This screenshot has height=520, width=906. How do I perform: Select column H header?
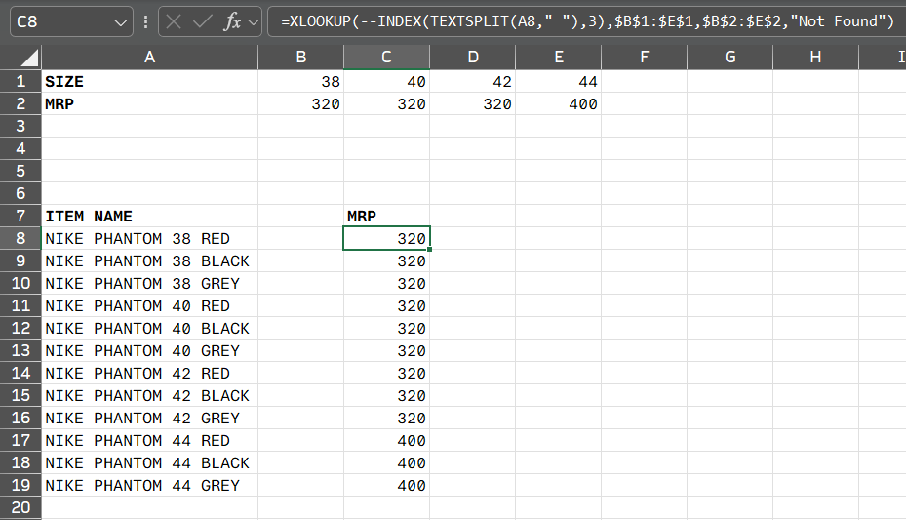(816, 58)
